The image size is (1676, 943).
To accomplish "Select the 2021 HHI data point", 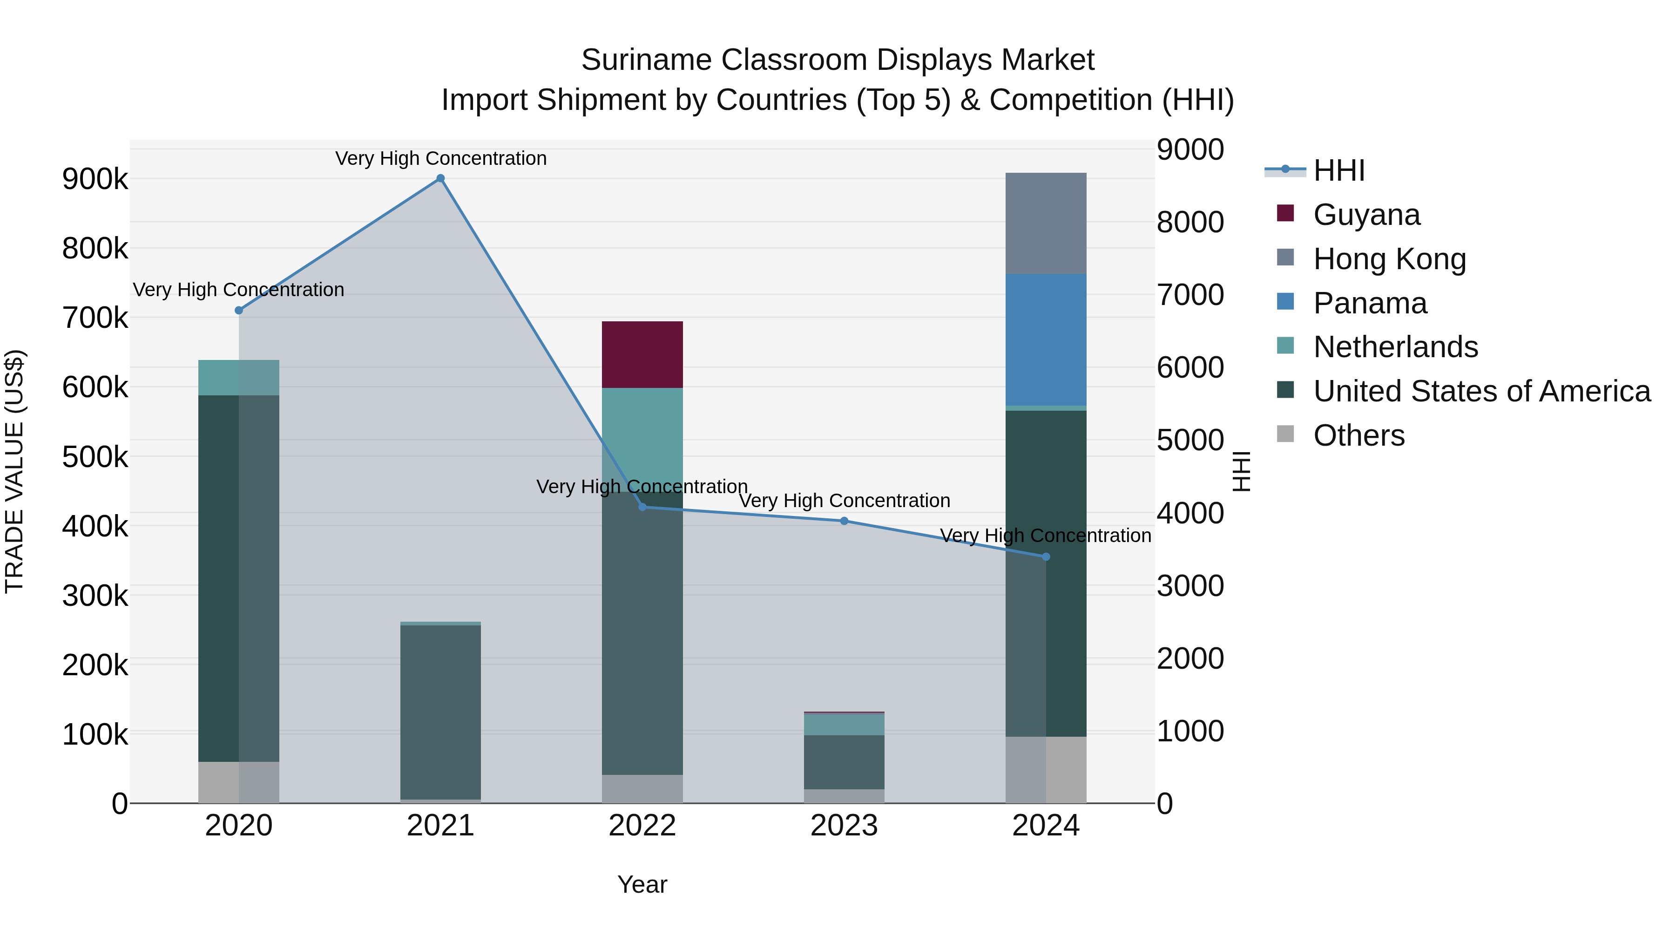I will 440,178.
